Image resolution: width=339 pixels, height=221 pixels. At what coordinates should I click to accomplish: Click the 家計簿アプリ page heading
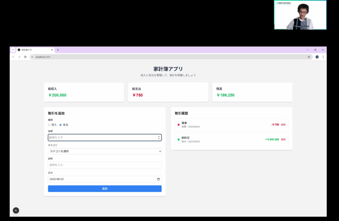coord(168,69)
